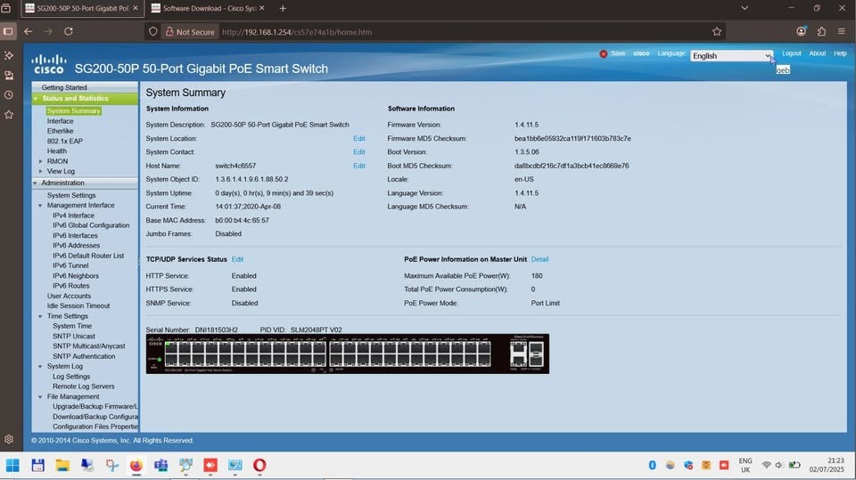Open the Interface statistics page

(x=60, y=121)
